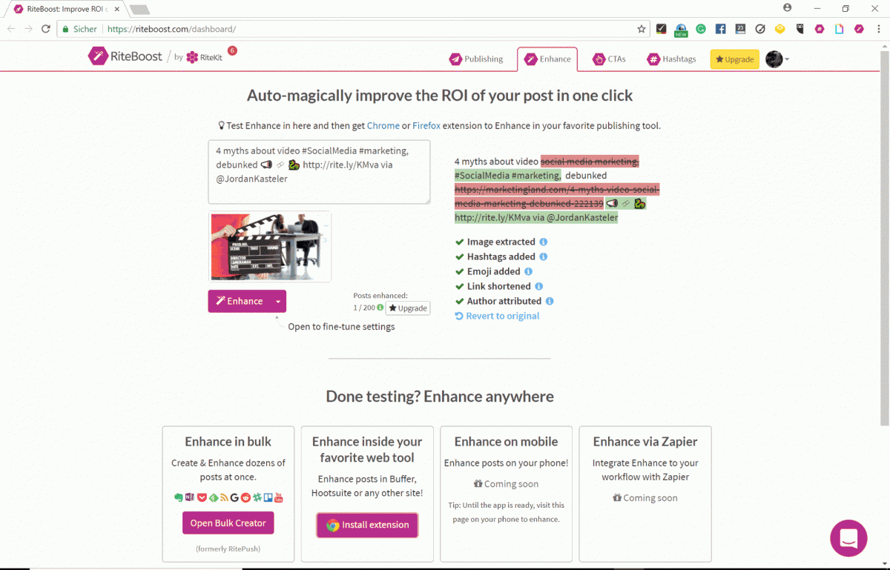
Task: Click the Feedly icon in bulk card
Action: tap(212, 497)
